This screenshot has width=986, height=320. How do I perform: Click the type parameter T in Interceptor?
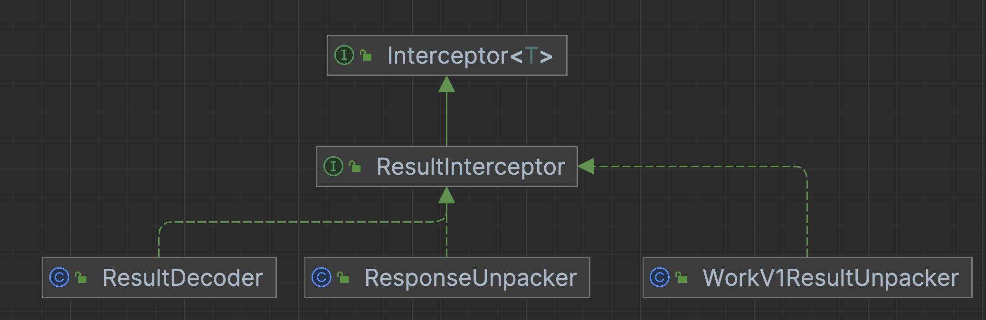point(531,56)
